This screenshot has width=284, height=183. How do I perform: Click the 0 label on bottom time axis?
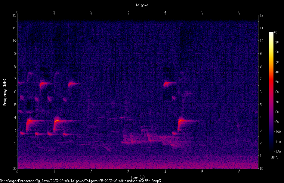[17, 172]
